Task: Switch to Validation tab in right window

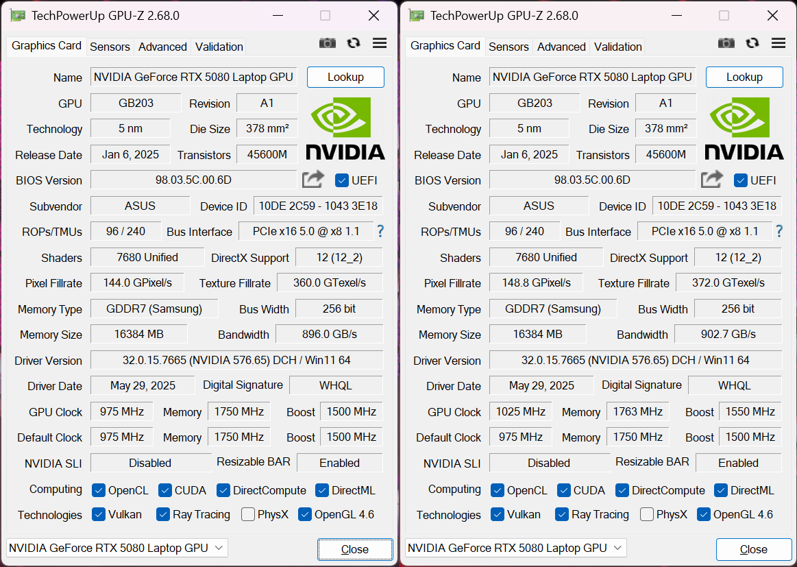Action: 618,47
